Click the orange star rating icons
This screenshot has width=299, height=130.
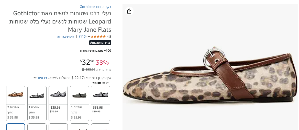tap(98, 37)
